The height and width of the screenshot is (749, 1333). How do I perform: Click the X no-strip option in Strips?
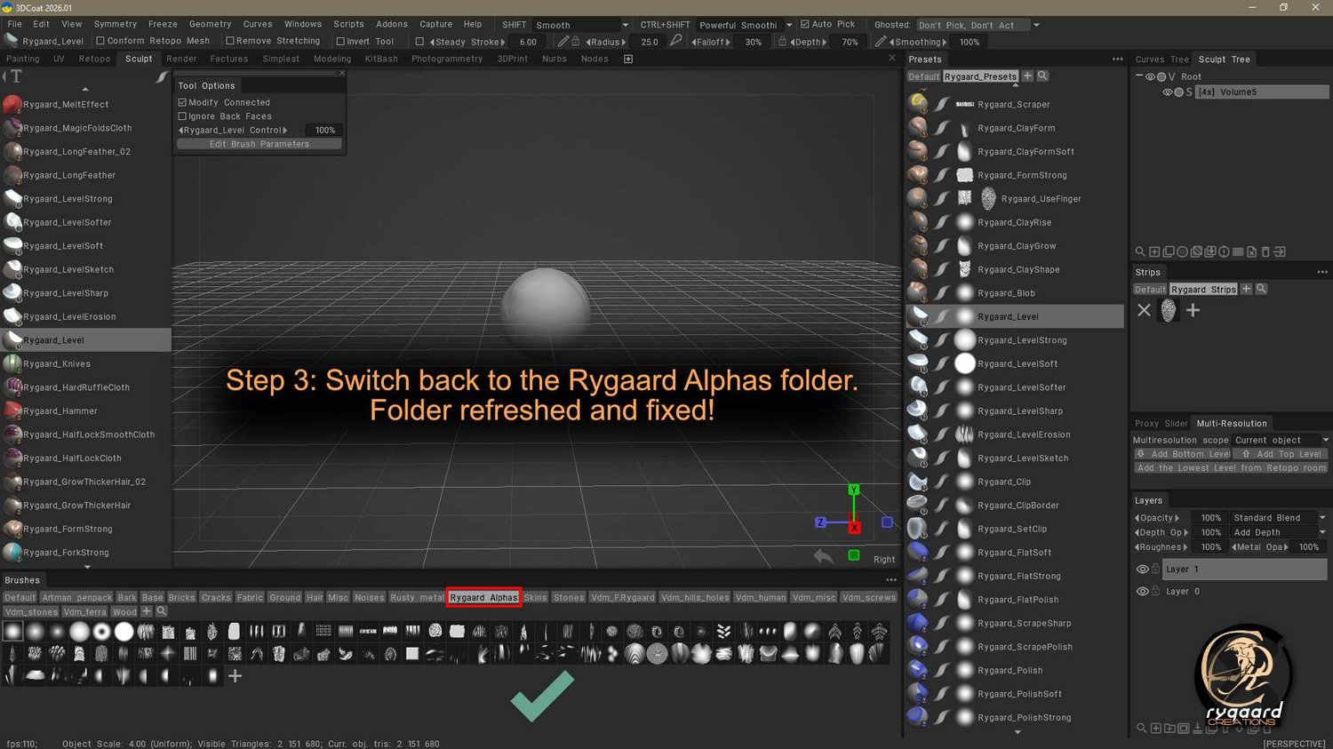[x=1144, y=310]
